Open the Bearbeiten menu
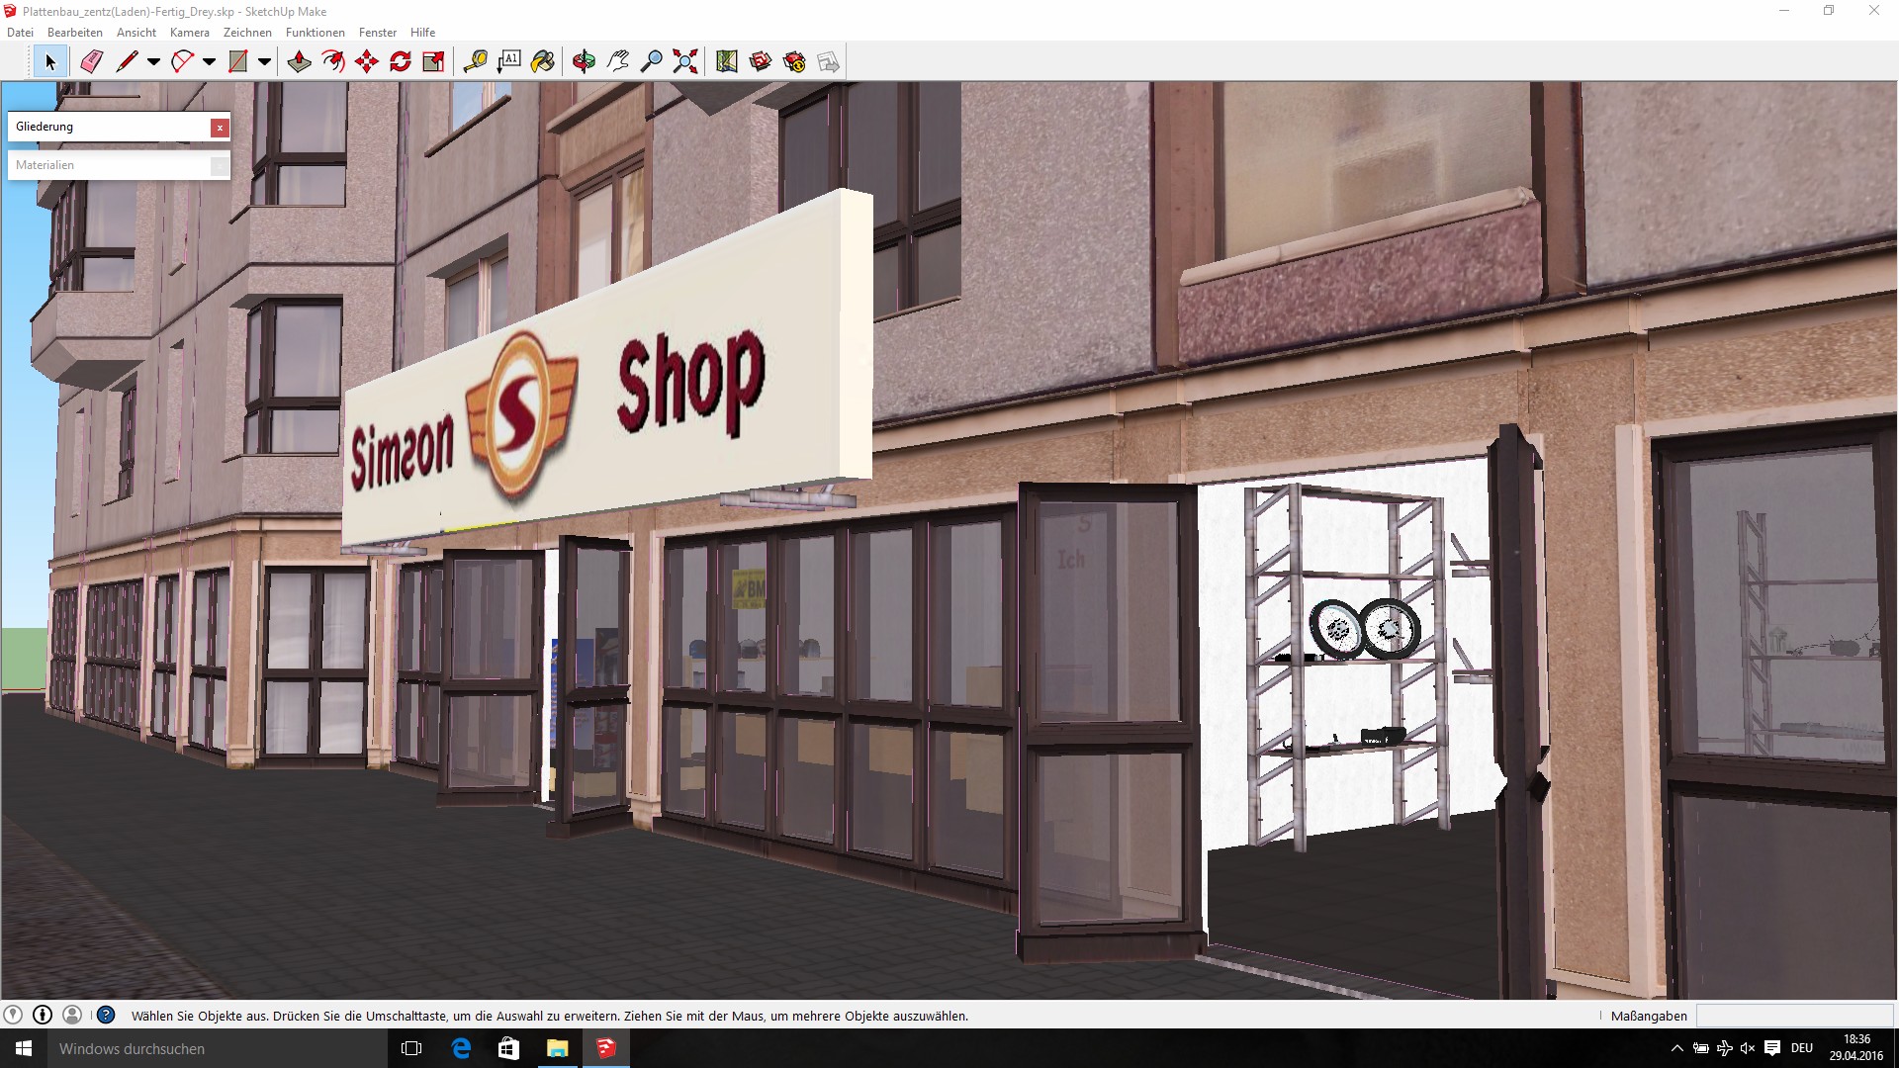This screenshot has width=1899, height=1068. [x=75, y=33]
